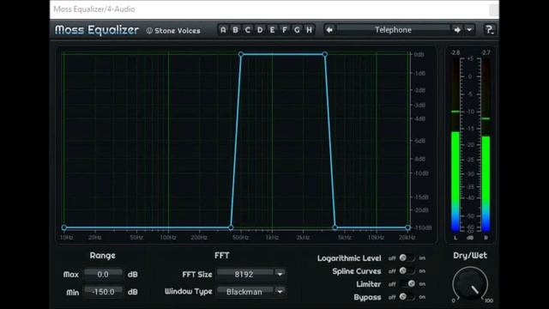Click the FFT Size 8192 field

click(244, 275)
